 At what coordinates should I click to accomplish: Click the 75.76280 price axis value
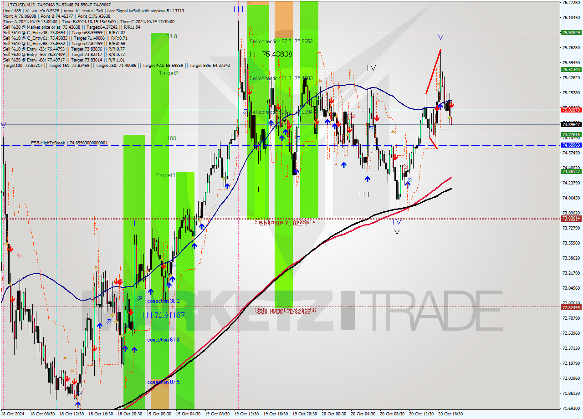coord(571,47)
